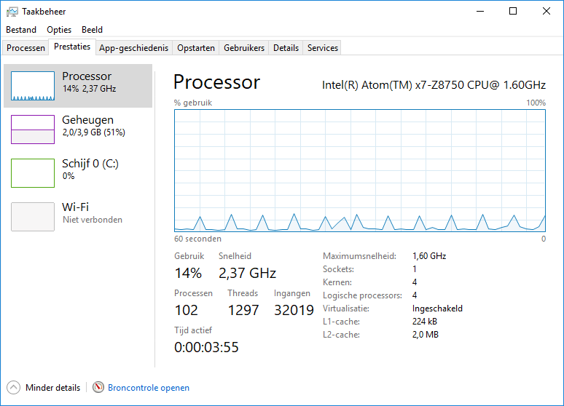This screenshot has width=564, height=406.
Task: Open the Opties menu
Action: click(x=59, y=30)
